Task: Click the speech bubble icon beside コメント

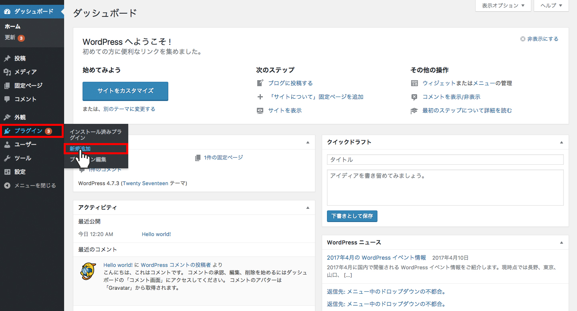Action: point(7,99)
